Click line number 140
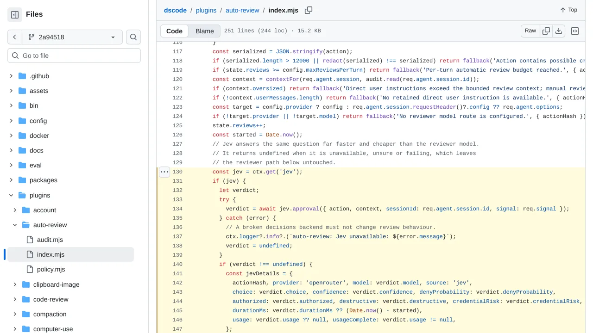Viewport: 593px width, 333px height. click(177, 264)
